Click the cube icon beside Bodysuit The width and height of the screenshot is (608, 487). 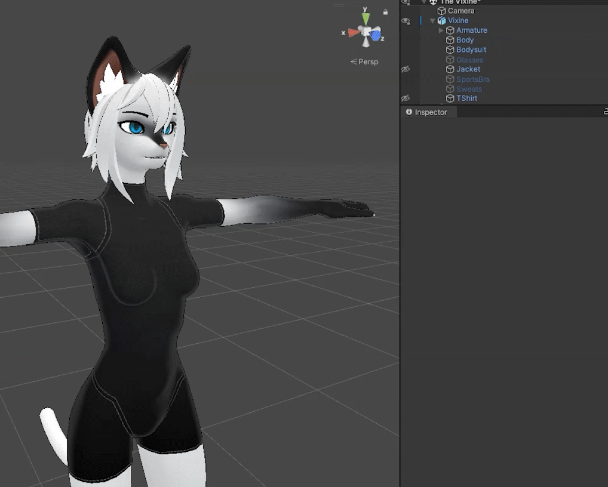click(450, 50)
